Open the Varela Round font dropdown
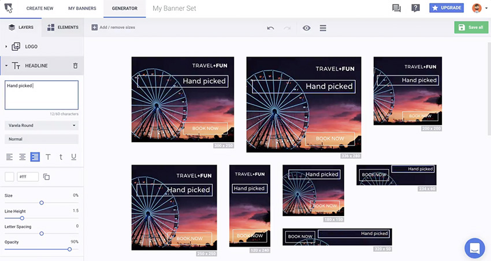This screenshot has height=261, width=491. (42, 125)
